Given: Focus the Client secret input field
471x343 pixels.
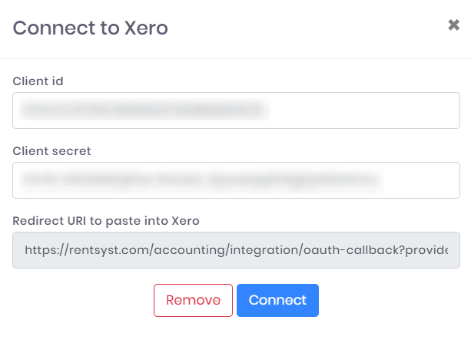Looking at the screenshot, I should tap(236, 180).
